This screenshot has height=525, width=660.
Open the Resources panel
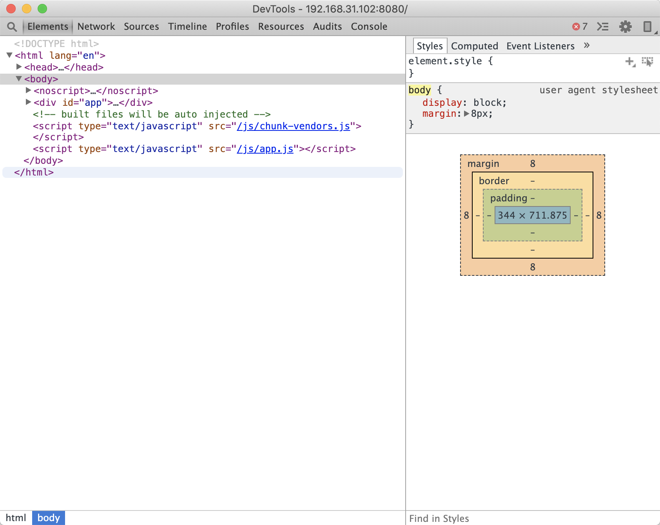tap(281, 27)
